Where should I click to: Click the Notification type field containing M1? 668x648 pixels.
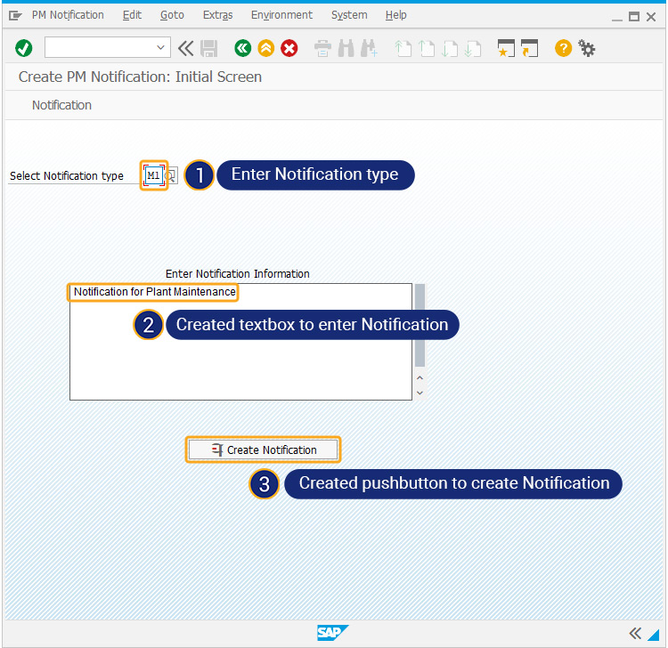(x=153, y=175)
